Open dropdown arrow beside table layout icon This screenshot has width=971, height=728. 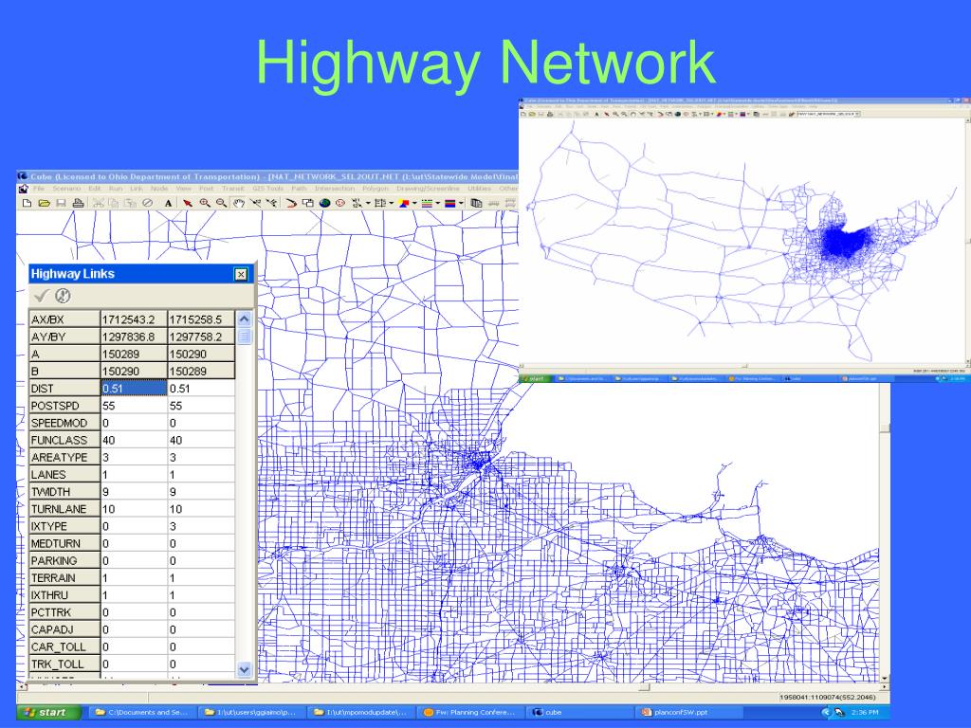(392, 203)
